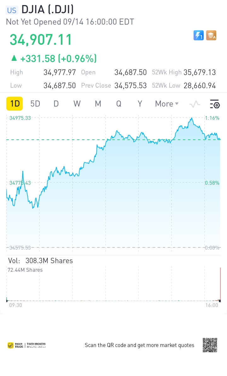Click the QR code image

pyautogui.click(x=210, y=345)
